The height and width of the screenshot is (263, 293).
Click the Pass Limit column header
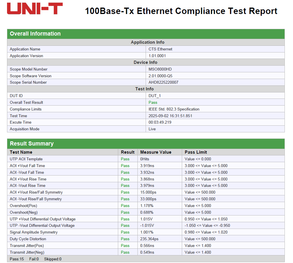pos(196,152)
